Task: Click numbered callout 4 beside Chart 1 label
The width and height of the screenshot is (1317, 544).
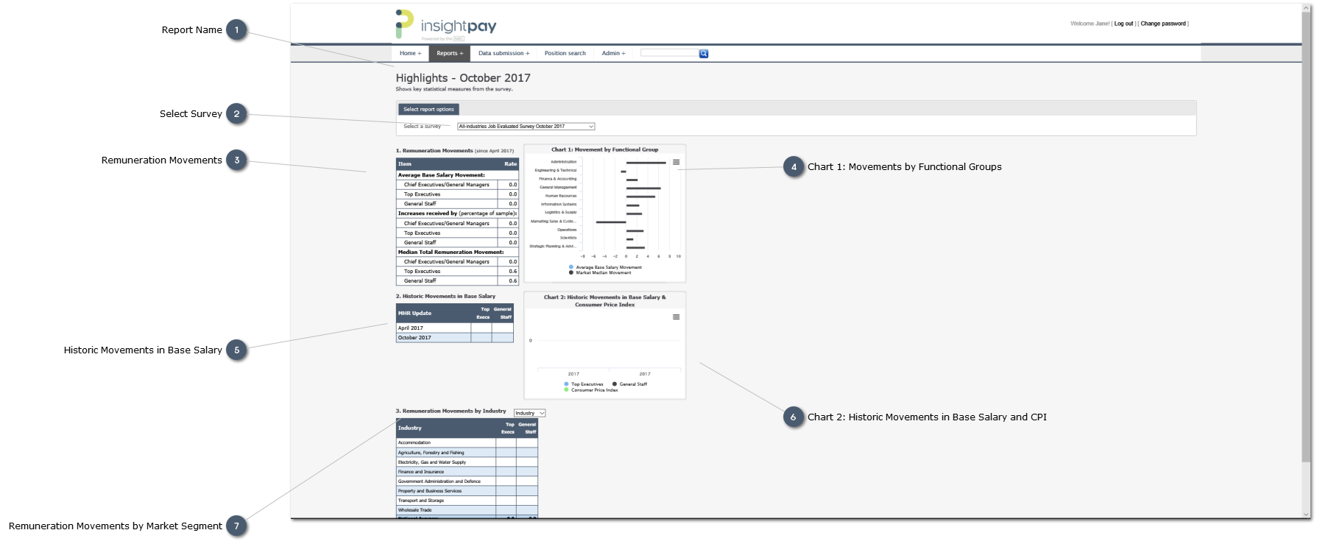Action: click(794, 167)
